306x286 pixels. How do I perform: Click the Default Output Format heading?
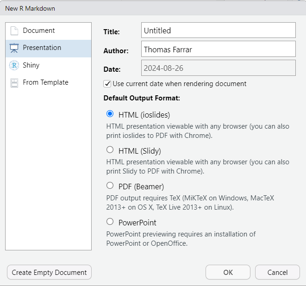point(142,98)
